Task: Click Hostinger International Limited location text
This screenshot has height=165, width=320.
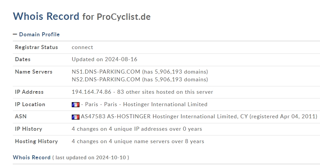Action: click(x=165, y=104)
